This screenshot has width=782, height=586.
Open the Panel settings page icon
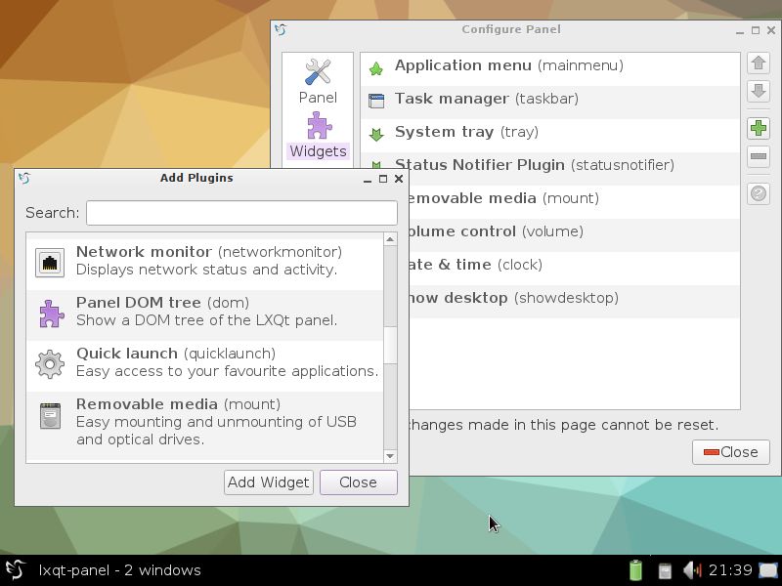[318, 72]
